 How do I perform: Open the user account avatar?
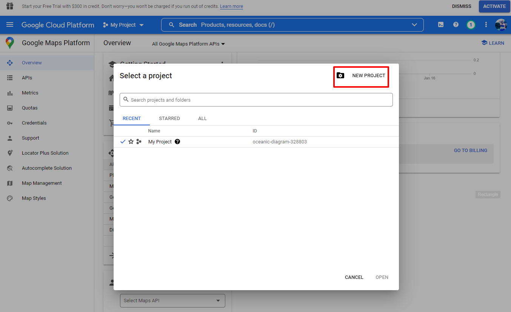pos(501,25)
